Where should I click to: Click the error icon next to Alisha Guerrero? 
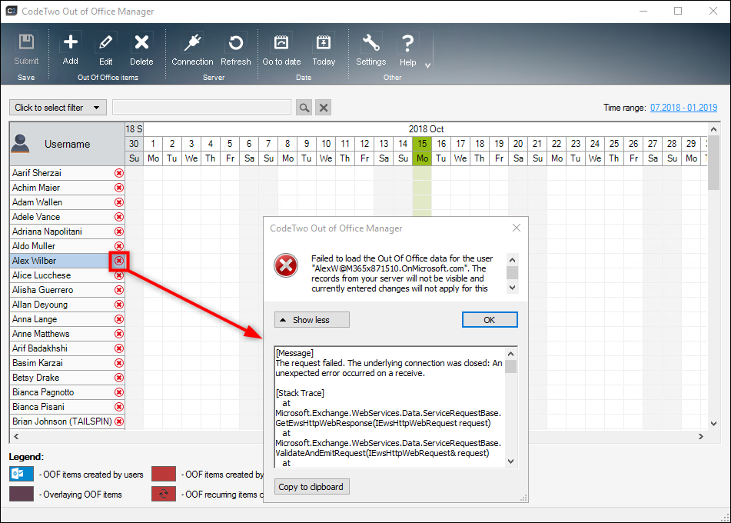click(119, 290)
